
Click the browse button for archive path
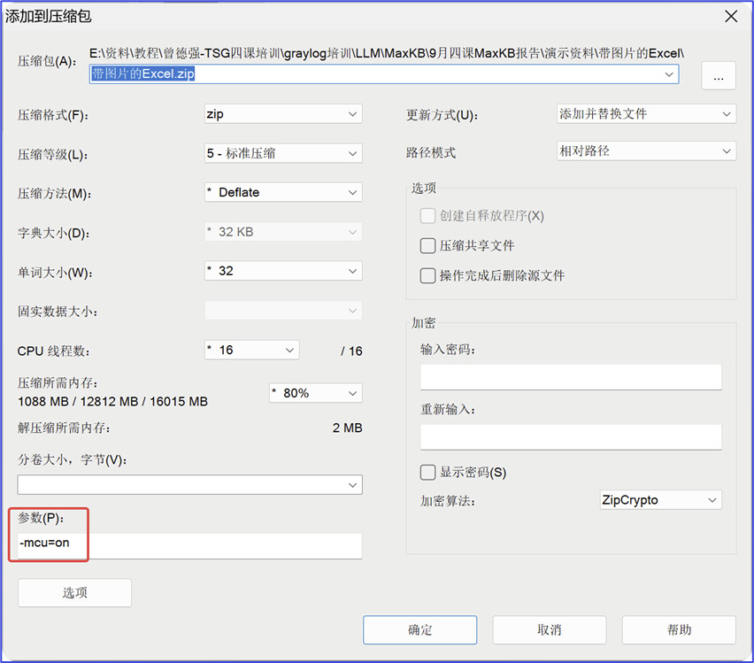(x=718, y=76)
